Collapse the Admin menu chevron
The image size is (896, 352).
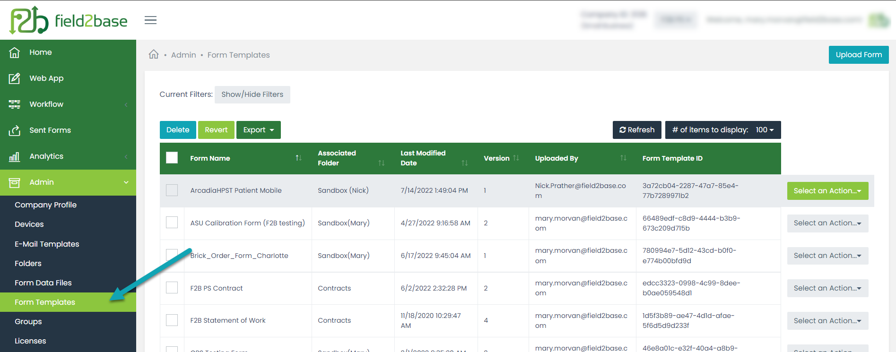[x=126, y=182]
